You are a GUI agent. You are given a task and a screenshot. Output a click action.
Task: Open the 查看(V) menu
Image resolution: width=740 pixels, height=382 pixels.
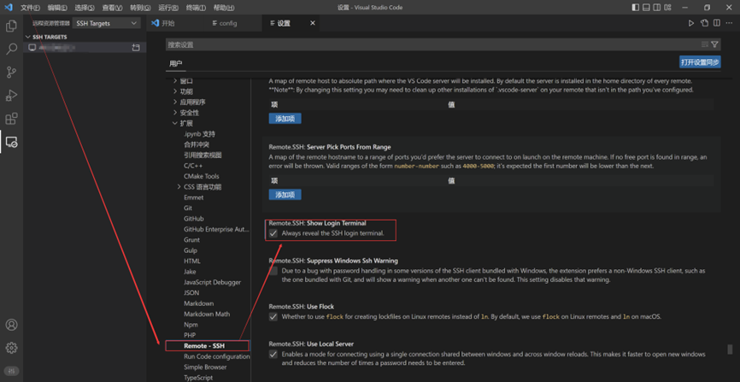(112, 8)
